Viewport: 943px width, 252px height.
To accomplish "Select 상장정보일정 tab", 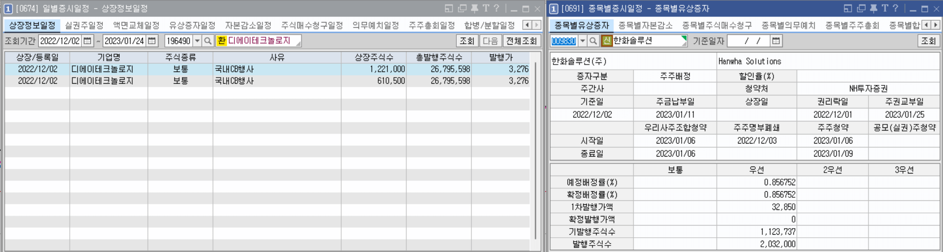I will pyautogui.click(x=32, y=25).
